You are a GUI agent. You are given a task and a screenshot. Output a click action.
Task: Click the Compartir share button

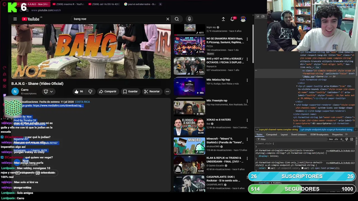[x=108, y=91]
